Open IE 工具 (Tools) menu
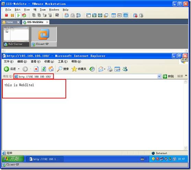This screenshot has width=191, height=170. 63,61
